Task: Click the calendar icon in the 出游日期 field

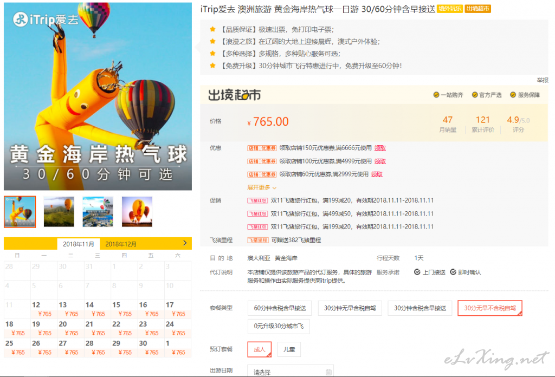Action: pyautogui.click(x=328, y=372)
